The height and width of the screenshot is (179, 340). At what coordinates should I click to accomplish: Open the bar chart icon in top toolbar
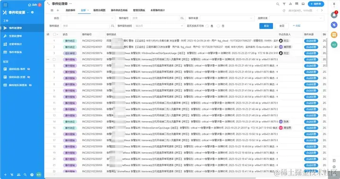click(290, 4)
